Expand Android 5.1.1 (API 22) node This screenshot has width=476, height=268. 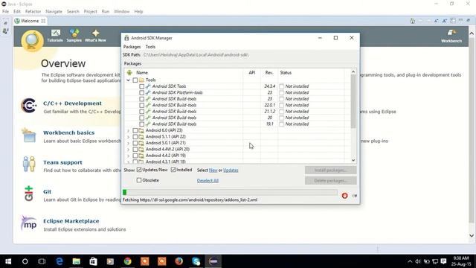pos(128,137)
